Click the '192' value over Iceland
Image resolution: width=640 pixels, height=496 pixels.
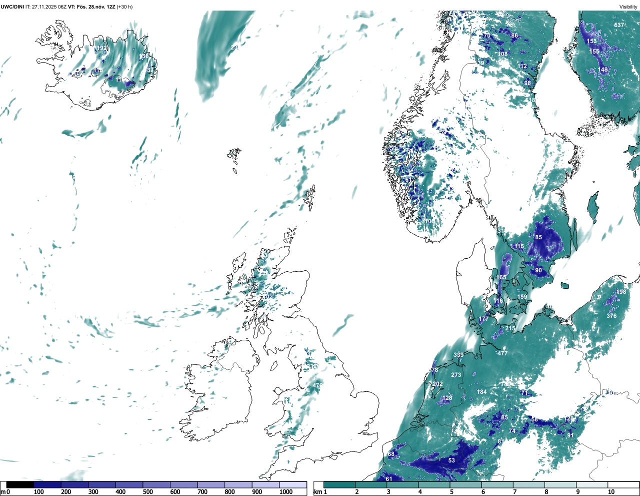point(101,48)
